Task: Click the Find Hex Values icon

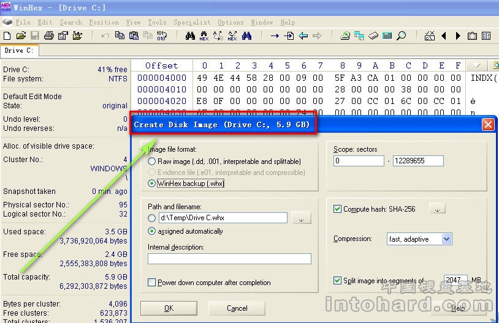Action: click(204, 35)
